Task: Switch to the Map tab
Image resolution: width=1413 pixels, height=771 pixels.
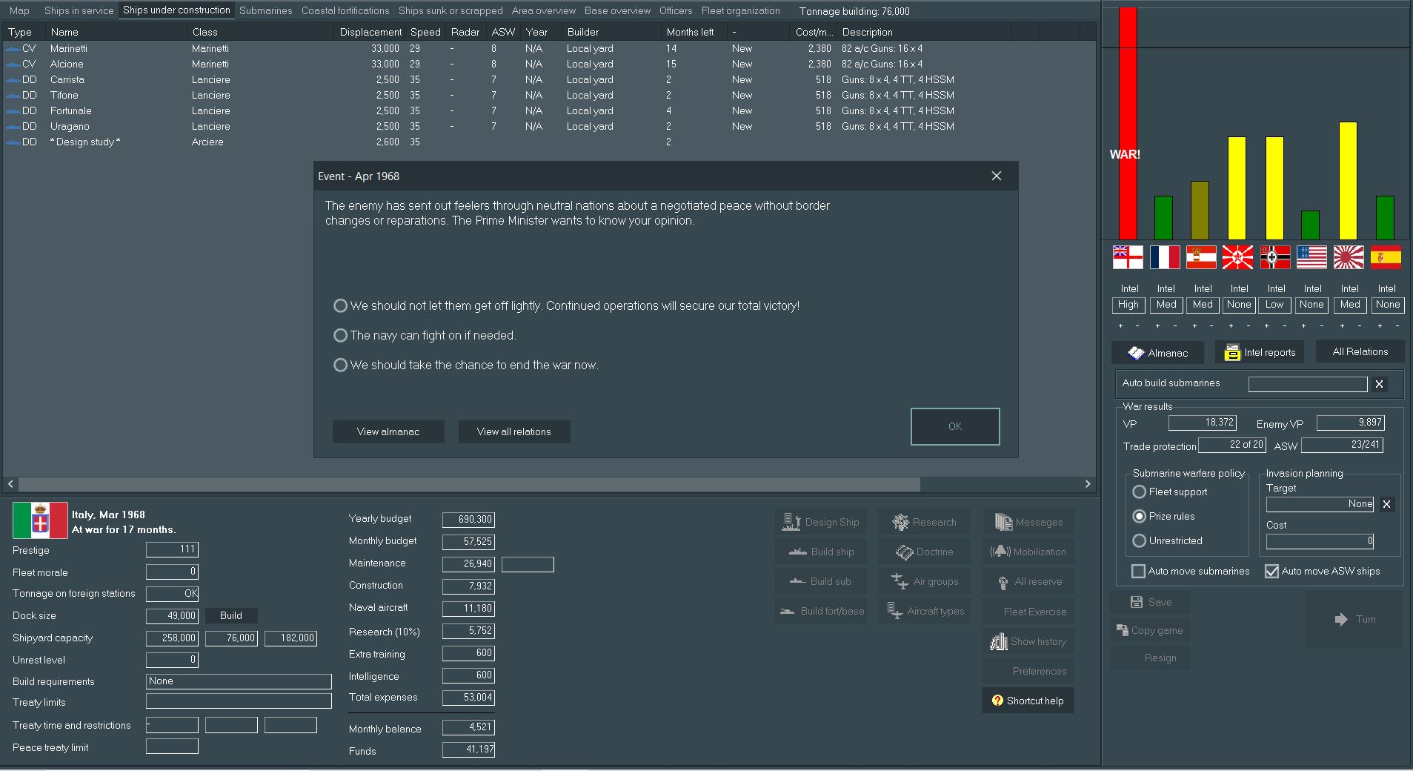Action: 19,10
